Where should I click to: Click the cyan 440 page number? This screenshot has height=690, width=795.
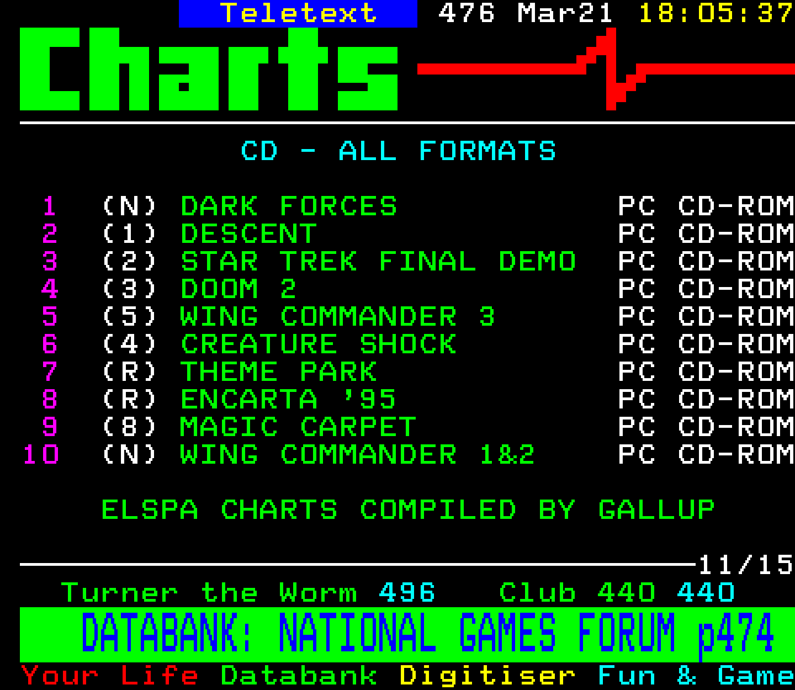[x=706, y=593]
